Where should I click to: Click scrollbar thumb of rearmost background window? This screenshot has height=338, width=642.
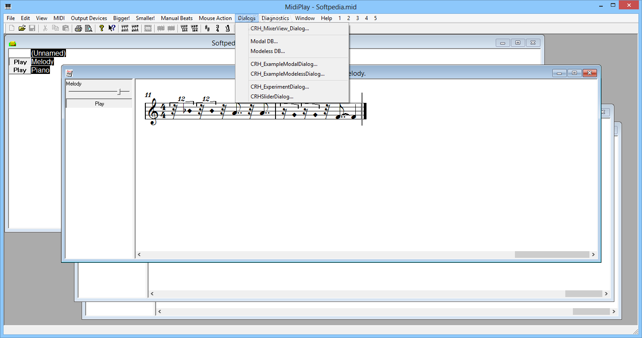[x=591, y=312]
